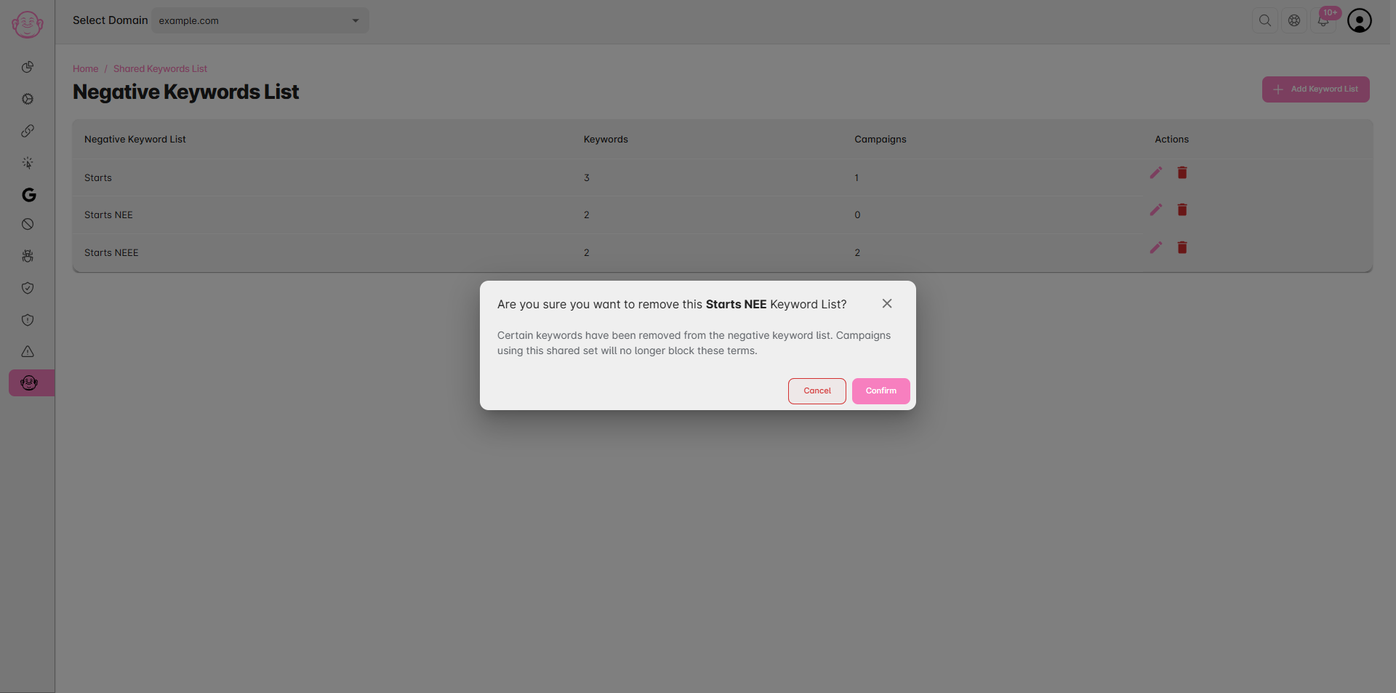Viewport: 1396px width, 693px height.
Task: Open the warning triangle sidebar item
Action: point(28,351)
